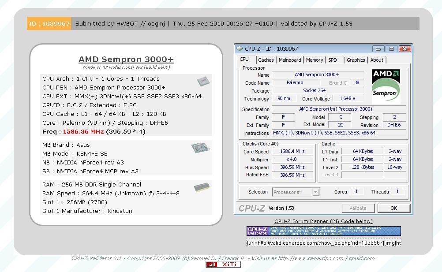442x272 pixels.
Task: Click the CPU-Z Validator forum banner image
Action: click(324, 231)
